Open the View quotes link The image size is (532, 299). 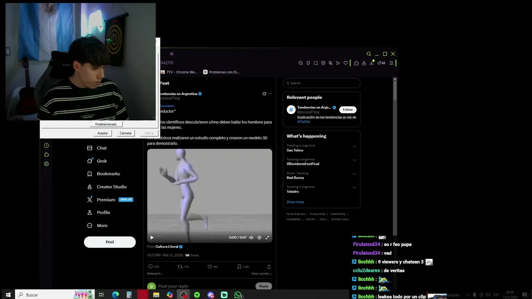261,274
